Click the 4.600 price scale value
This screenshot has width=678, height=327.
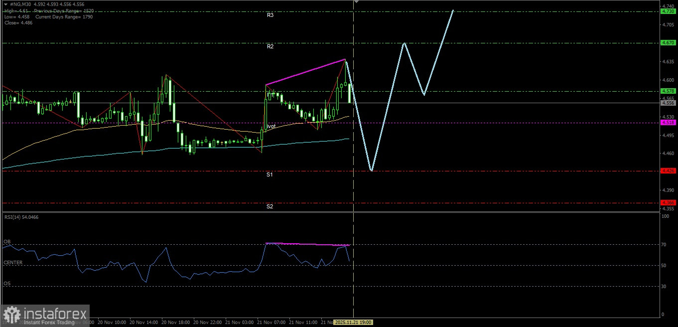668,80
